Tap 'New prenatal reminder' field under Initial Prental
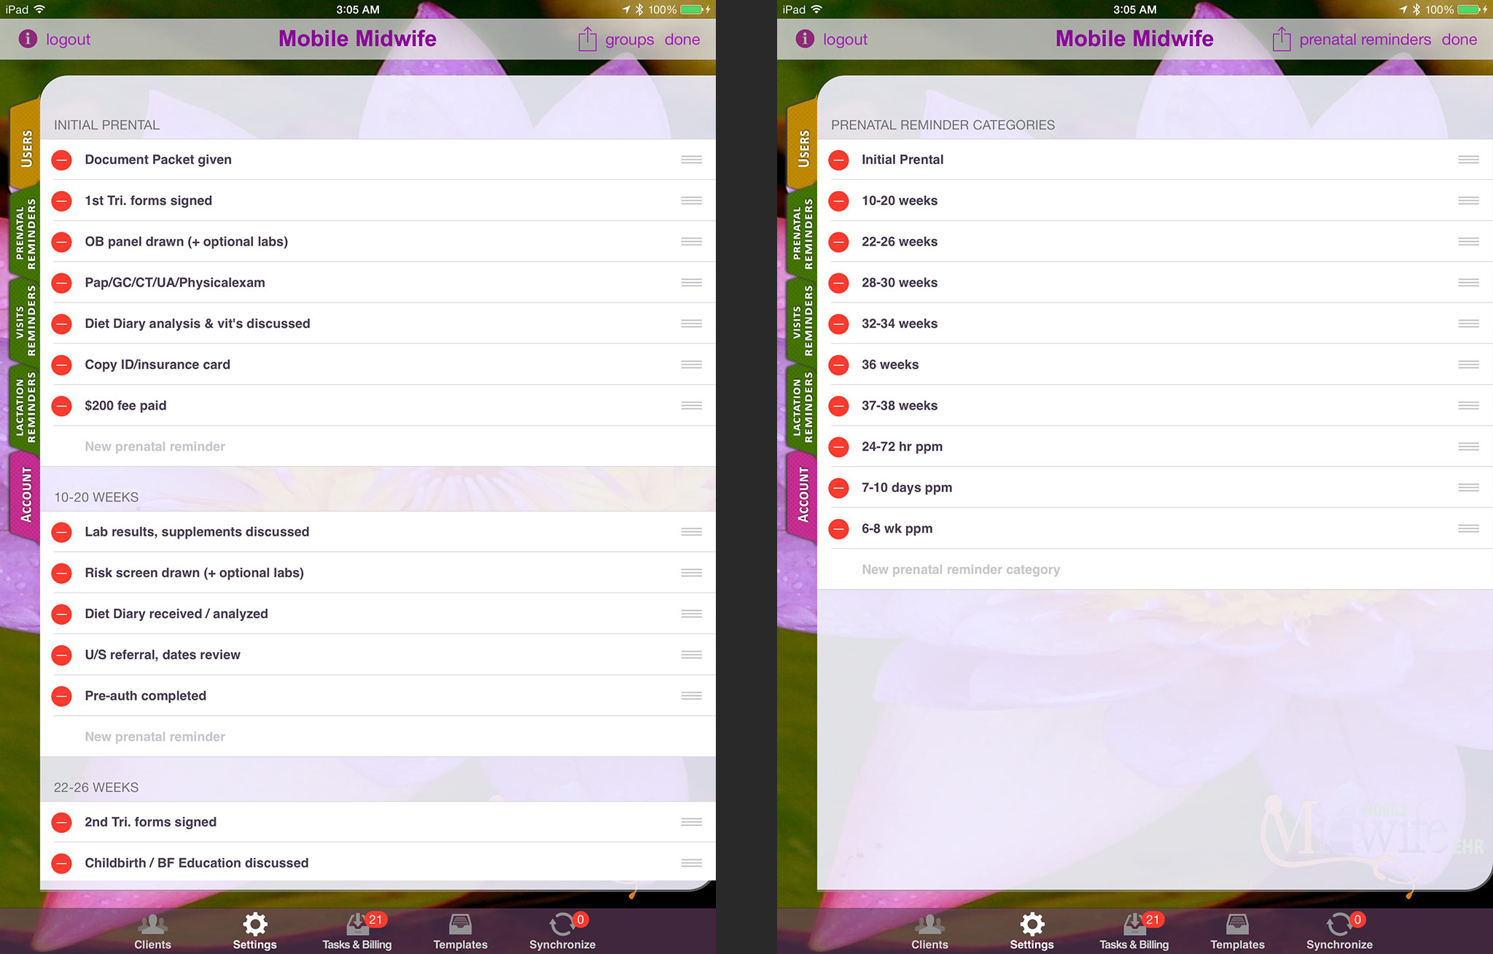 (x=378, y=446)
